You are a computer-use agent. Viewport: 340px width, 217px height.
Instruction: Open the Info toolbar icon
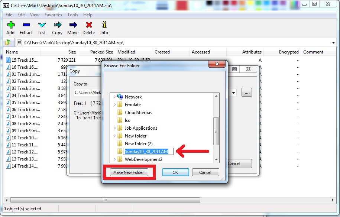104,25
